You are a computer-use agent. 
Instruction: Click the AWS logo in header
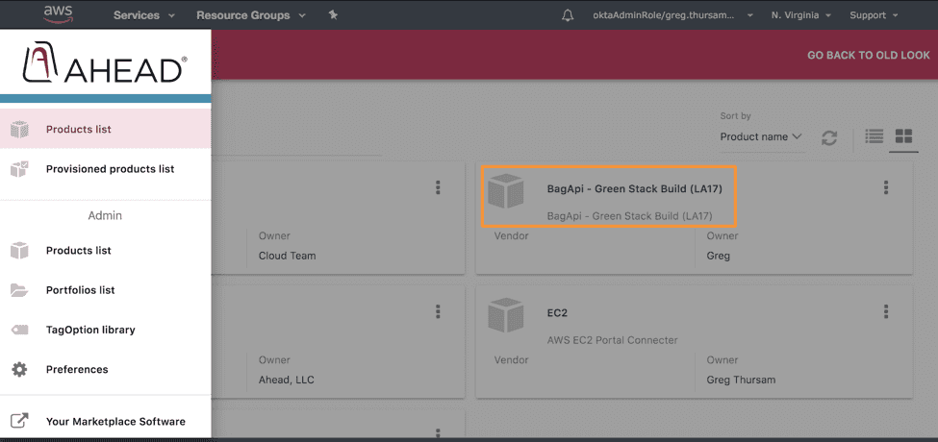pyautogui.click(x=58, y=13)
